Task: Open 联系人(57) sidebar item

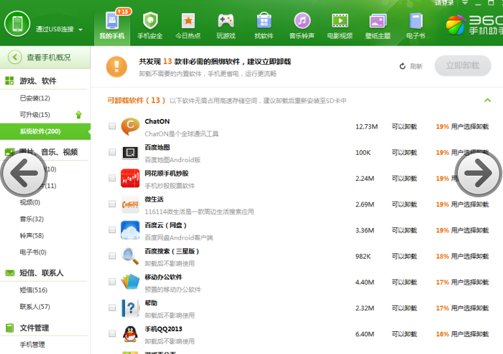Action: 35,306
